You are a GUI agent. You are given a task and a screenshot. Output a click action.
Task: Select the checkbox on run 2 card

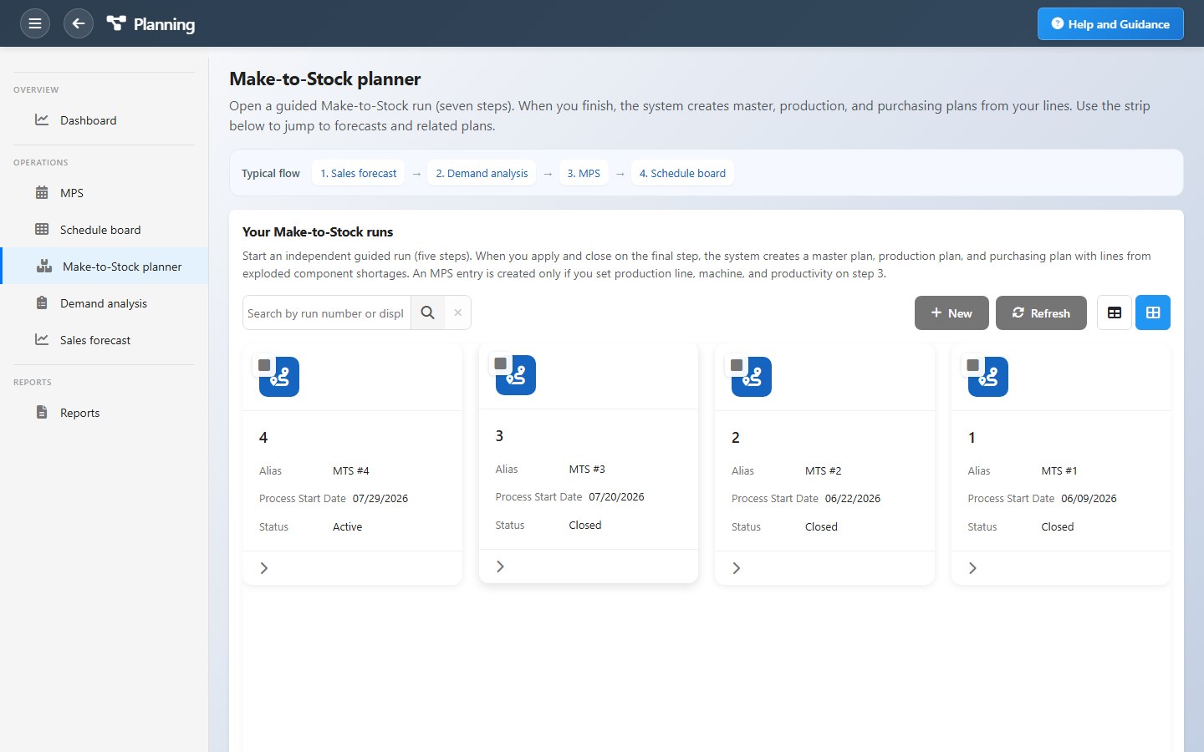(x=737, y=365)
